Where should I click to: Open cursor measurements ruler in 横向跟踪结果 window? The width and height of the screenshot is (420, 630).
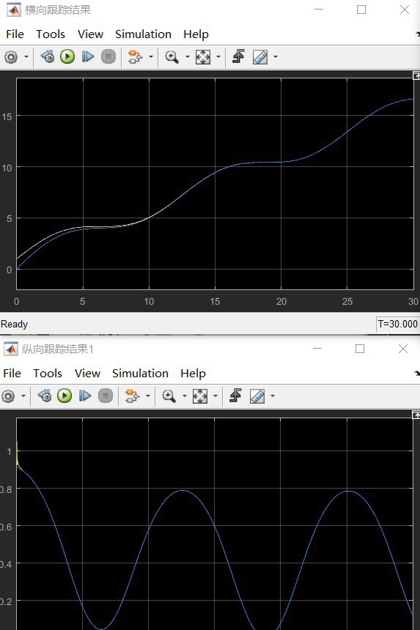(260, 56)
